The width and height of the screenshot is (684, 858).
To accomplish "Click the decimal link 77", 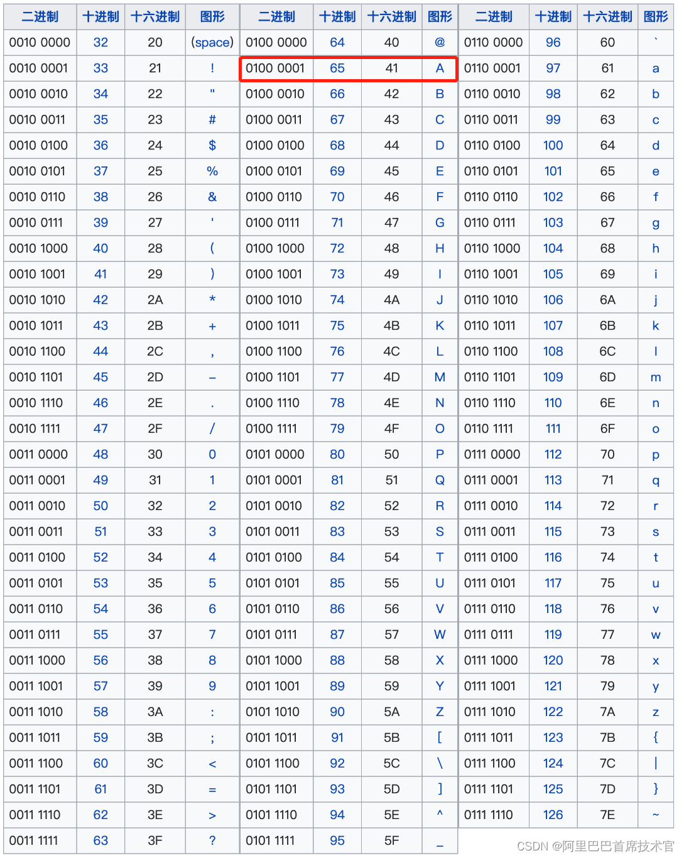I will (337, 377).
